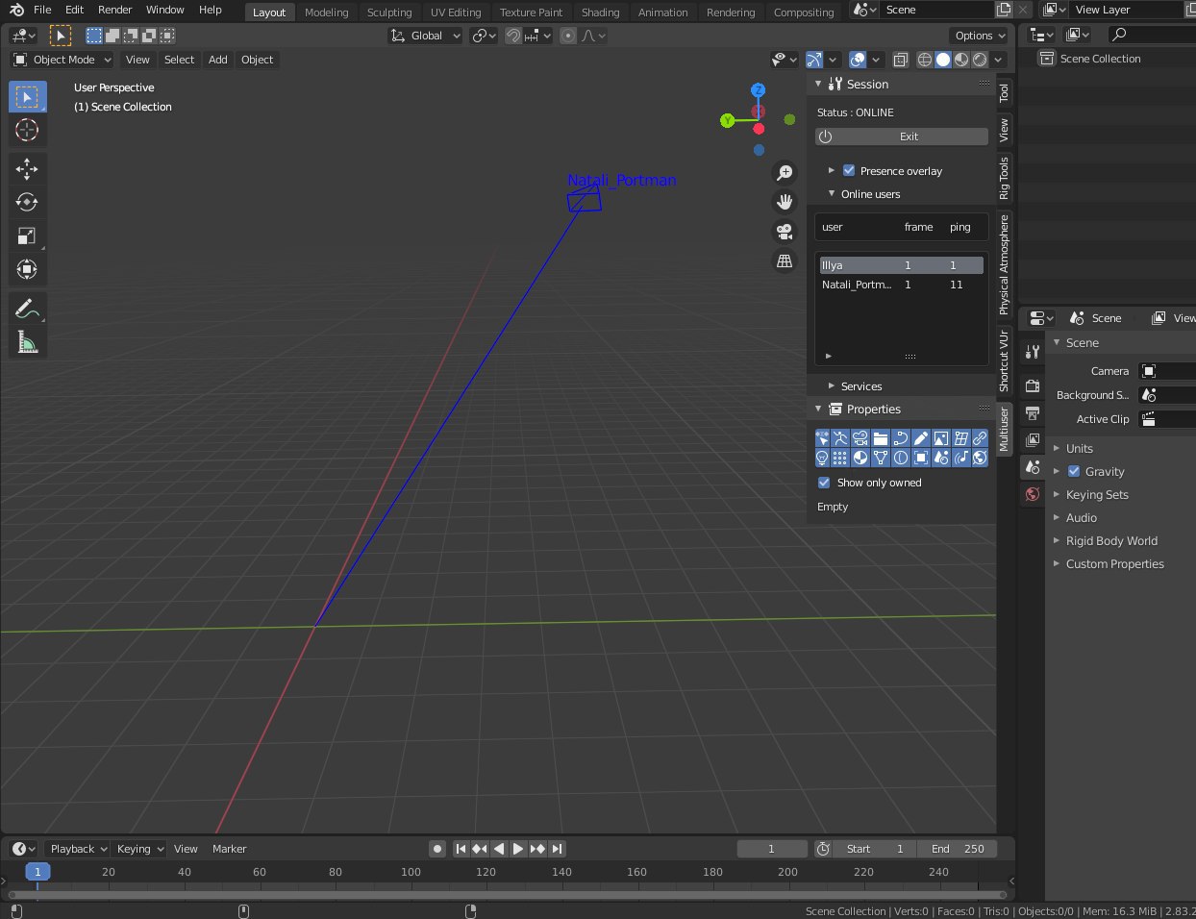Open the Object Mode dropdown
The width and height of the screenshot is (1196, 919).
(63, 60)
